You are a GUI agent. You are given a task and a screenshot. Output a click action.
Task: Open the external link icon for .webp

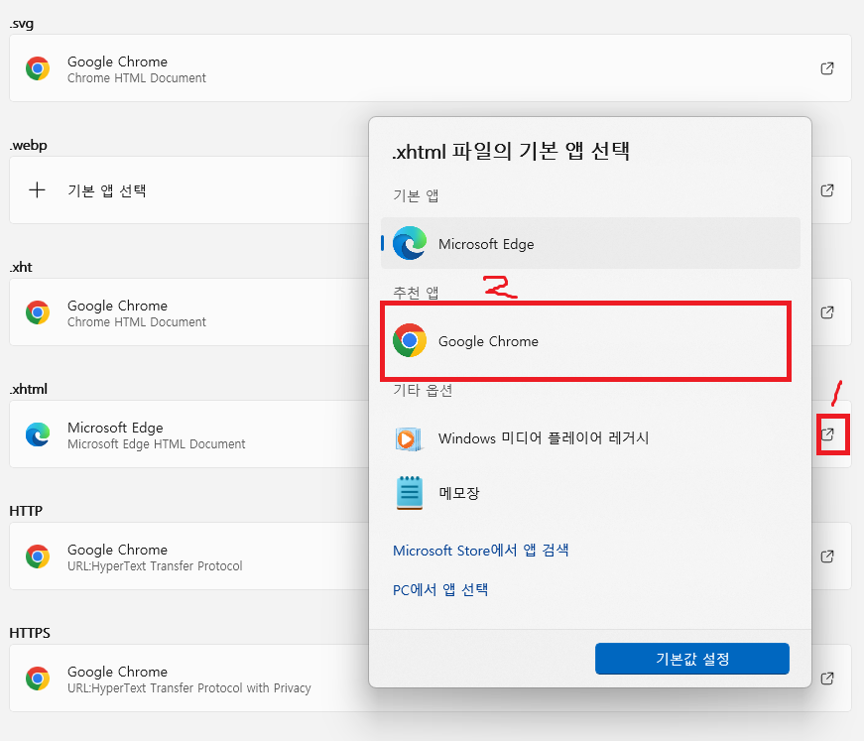(827, 190)
